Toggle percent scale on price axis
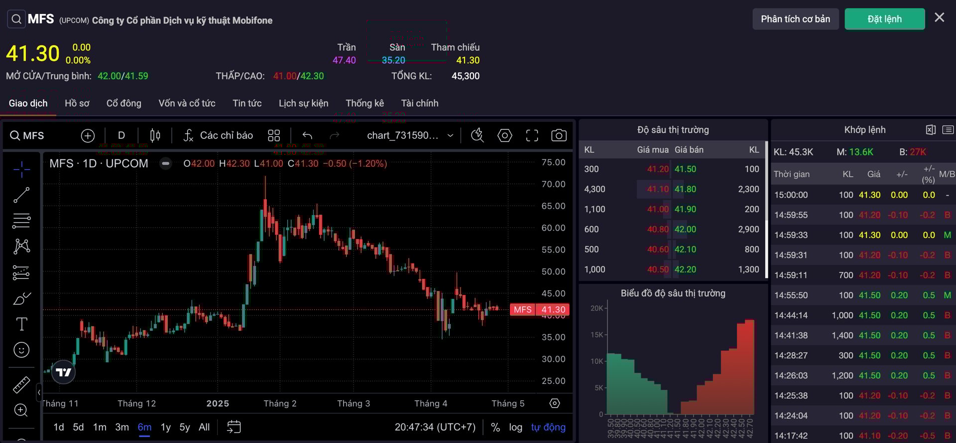The image size is (956, 443). 495,427
